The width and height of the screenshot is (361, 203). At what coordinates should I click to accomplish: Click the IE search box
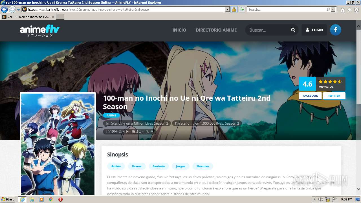[287, 10]
